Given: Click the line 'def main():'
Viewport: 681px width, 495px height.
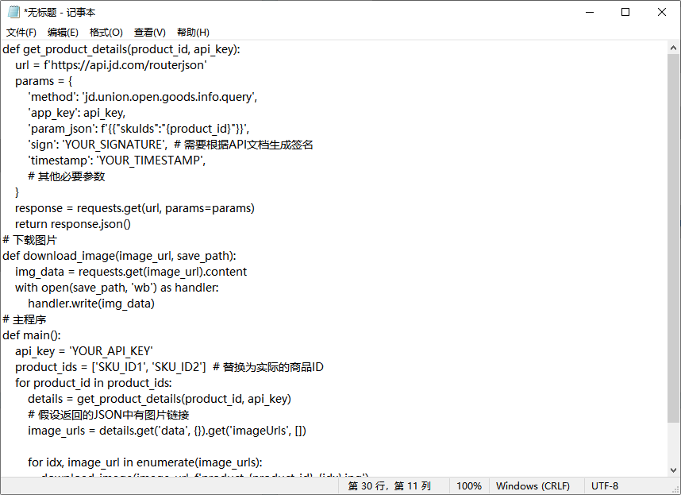Looking at the screenshot, I should pos(32,335).
